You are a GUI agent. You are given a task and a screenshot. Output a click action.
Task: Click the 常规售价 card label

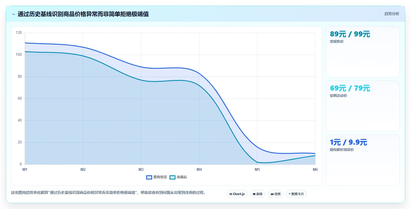337,42
